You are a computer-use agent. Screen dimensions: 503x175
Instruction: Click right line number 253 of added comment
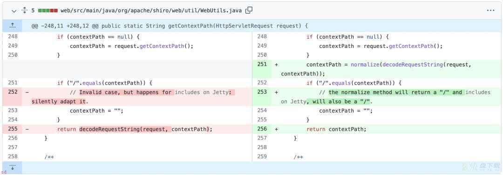tap(262, 92)
